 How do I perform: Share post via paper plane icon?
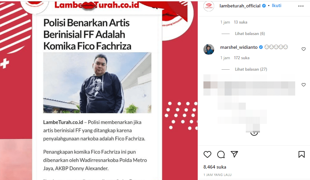pos(234,154)
